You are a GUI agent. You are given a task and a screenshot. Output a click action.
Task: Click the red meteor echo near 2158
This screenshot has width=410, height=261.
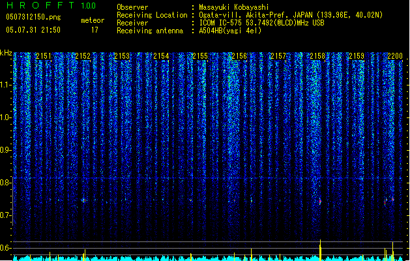click(x=320, y=201)
